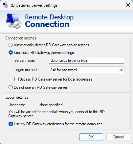Screen dimensions: 133x144
Task: Dismiss the dialog with Cancel
Action: coord(118,137)
